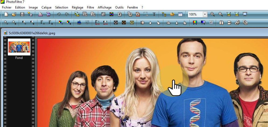Viewport: 268px width, 127px height.
Task: Open the Filtre menu
Action: (90, 8)
